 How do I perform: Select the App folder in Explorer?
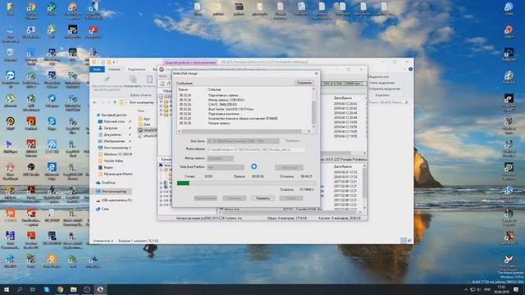(144, 119)
